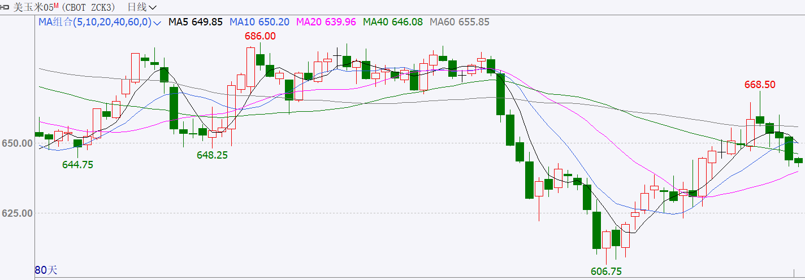The width and height of the screenshot is (805, 280).
Task: Select the MA40 646.08 label
Action: point(393,23)
